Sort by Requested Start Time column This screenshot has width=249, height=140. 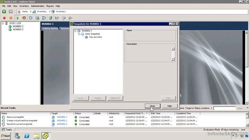[x=137, y=113]
